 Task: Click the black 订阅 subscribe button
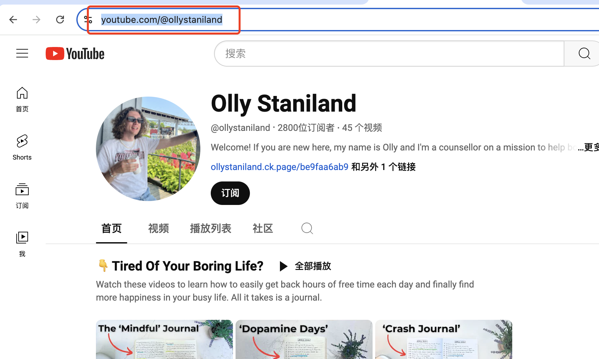(230, 193)
